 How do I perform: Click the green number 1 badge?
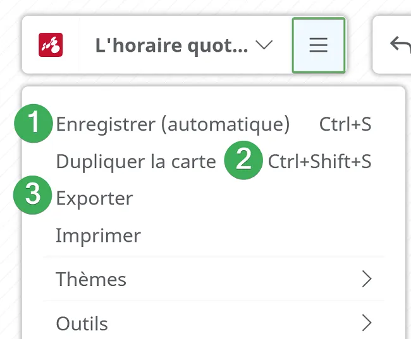[x=34, y=123]
